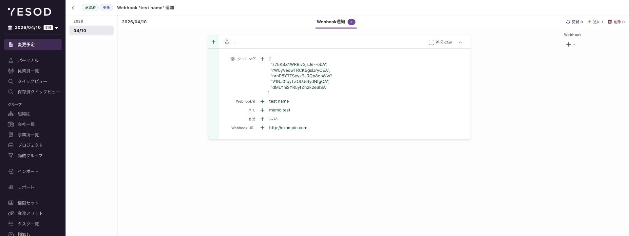Go to 従業員一覧 page

28,71
